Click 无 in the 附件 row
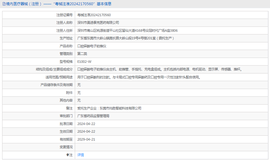This screenshot has width=270, height=161. (79, 93)
